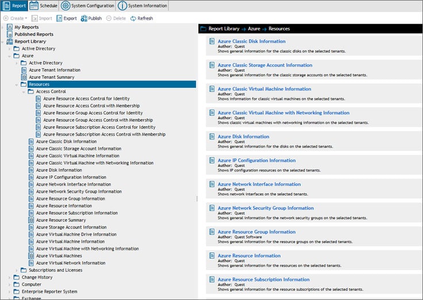Click icon for Azure Resource Group Access Control with Membership
Screen dimensions: 423x300
coord(38,120)
